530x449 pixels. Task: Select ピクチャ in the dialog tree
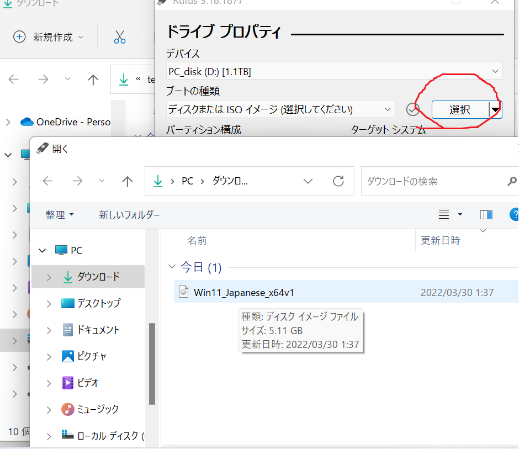84,356
